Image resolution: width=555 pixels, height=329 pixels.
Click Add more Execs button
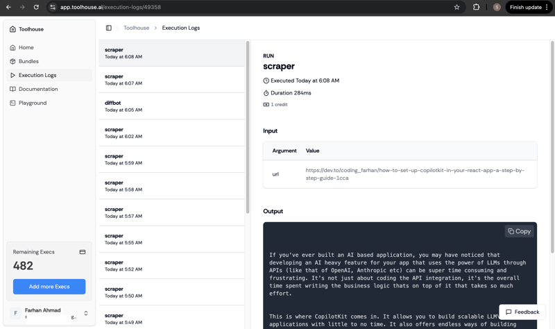[x=49, y=287]
